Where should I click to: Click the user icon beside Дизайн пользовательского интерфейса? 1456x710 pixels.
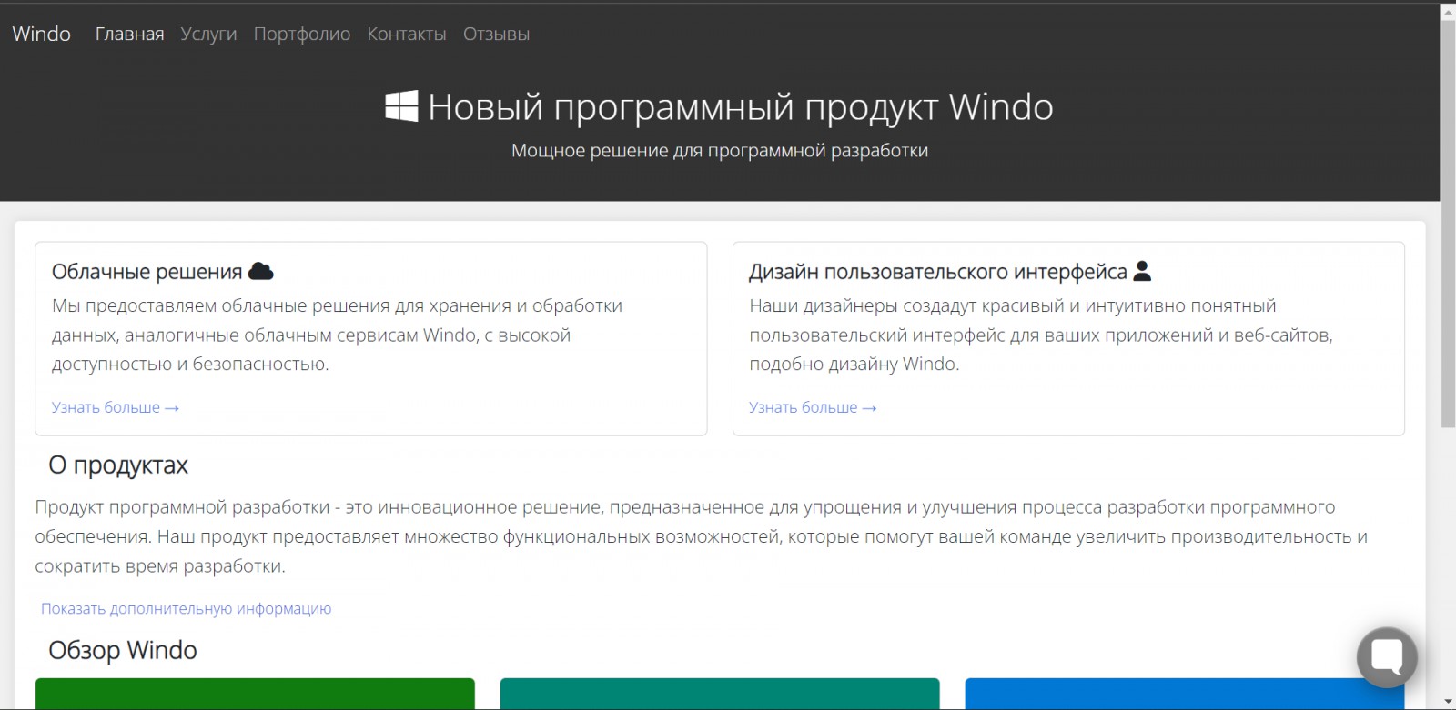coord(1143,271)
